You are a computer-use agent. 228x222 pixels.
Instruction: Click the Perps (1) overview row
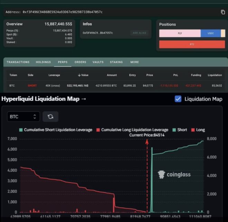pyautogui.click(x=39, y=30)
